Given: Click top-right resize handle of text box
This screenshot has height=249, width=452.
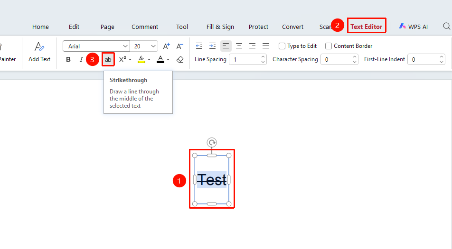Looking at the screenshot, I should 229,156.
